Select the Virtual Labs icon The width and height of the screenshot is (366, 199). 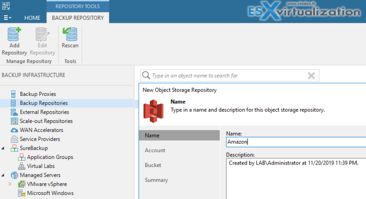21,166
